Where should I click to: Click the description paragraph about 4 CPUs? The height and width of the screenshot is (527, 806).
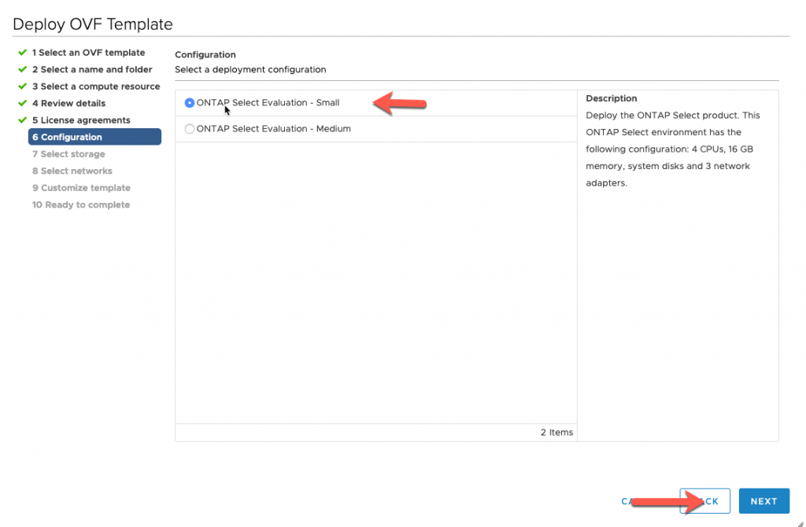(x=673, y=149)
